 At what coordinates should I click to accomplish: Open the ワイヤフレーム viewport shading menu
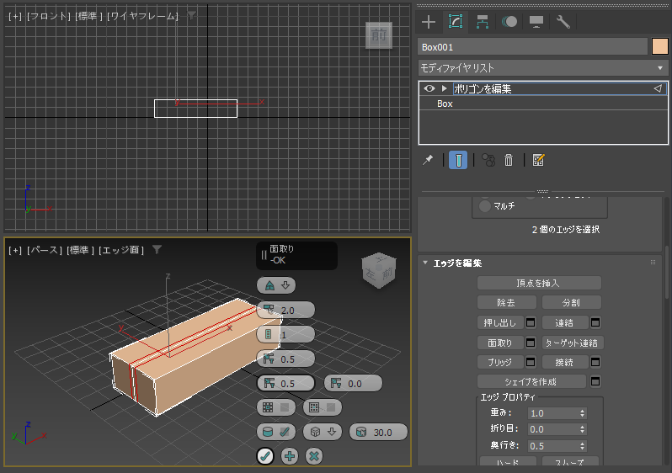tap(142, 16)
